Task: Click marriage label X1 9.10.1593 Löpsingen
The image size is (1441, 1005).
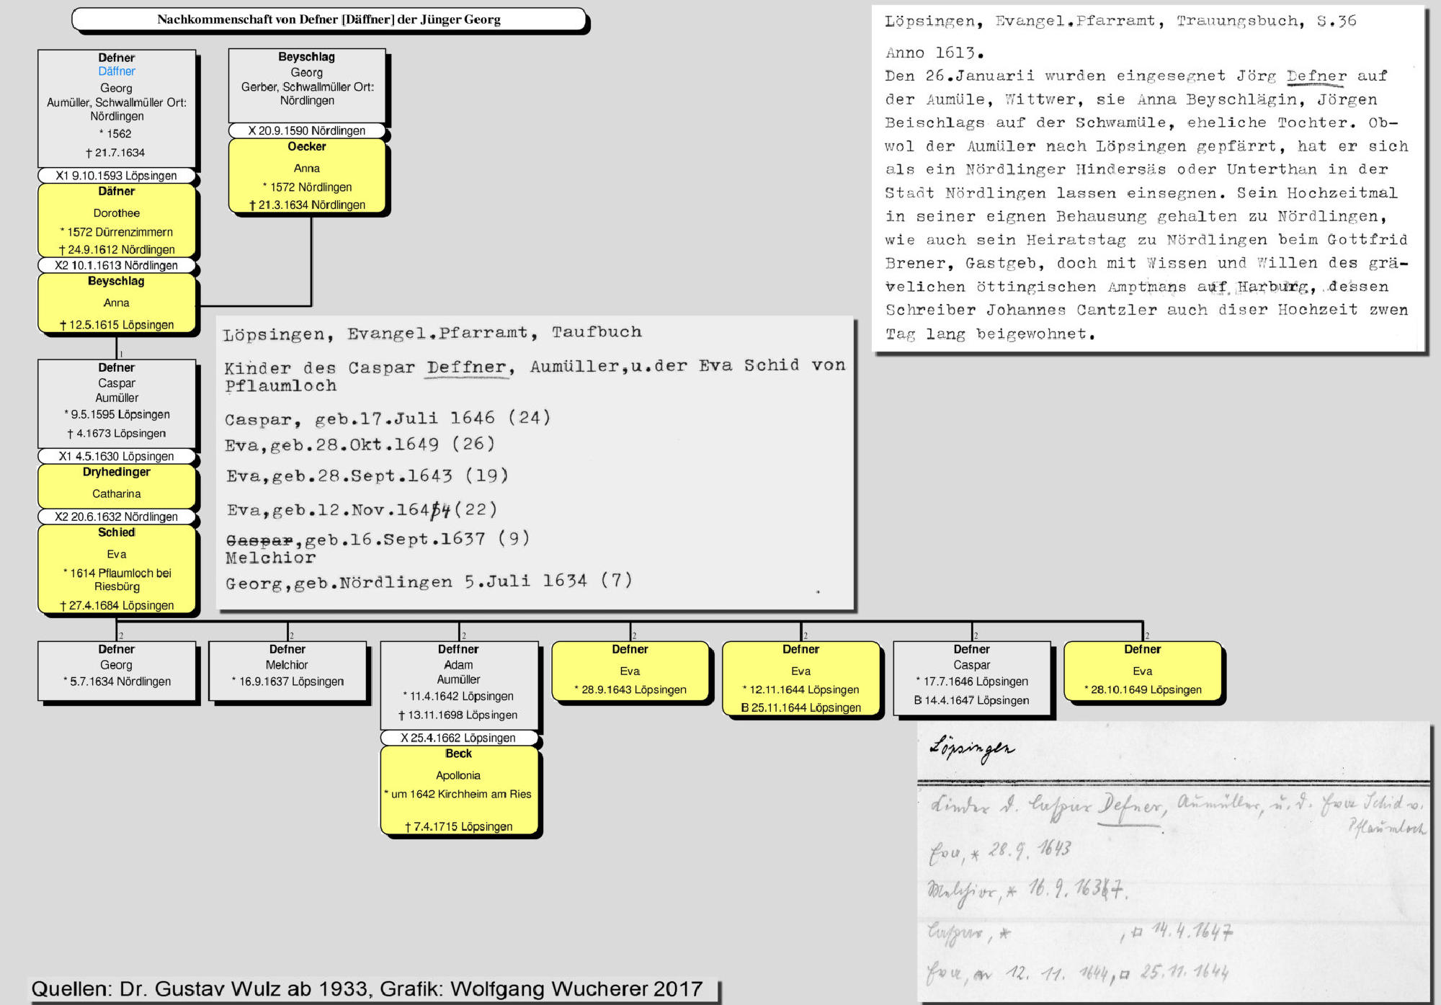Action: [x=117, y=175]
